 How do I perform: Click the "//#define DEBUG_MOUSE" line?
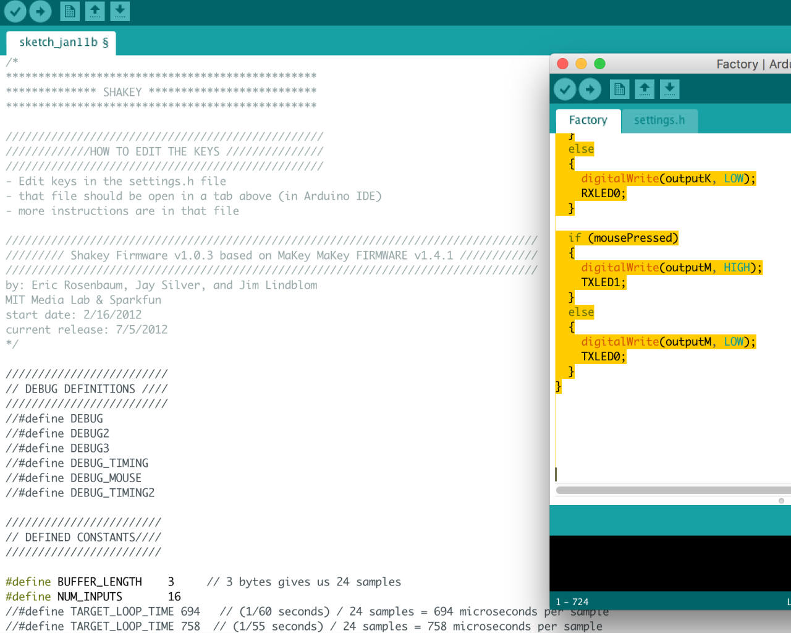point(74,478)
